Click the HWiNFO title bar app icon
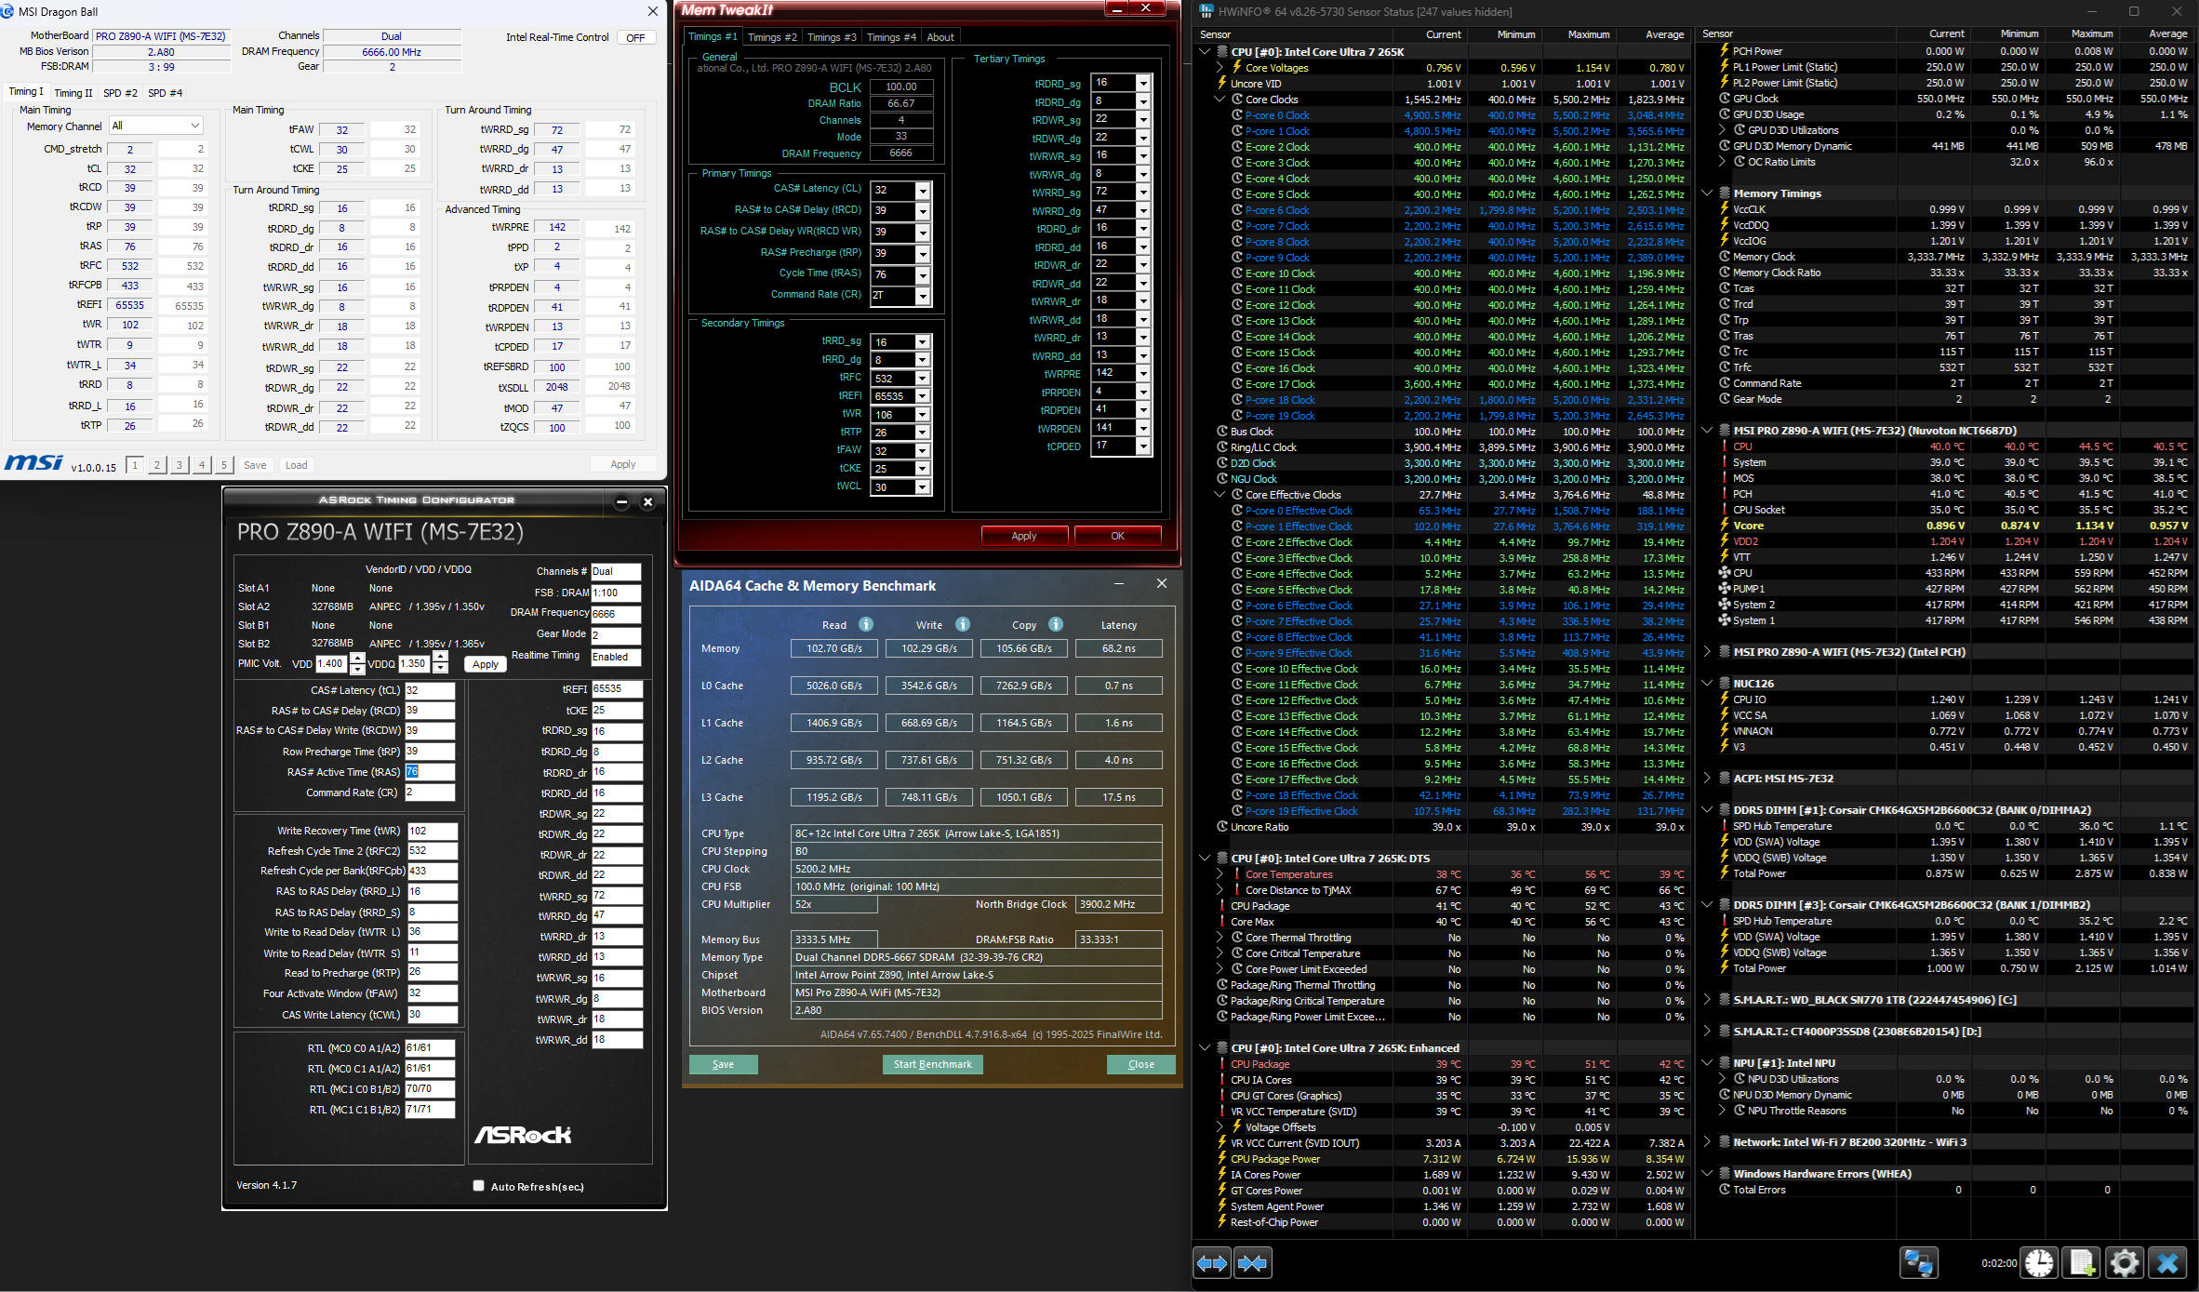This screenshot has height=1292, width=2199. tap(1206, 11)
